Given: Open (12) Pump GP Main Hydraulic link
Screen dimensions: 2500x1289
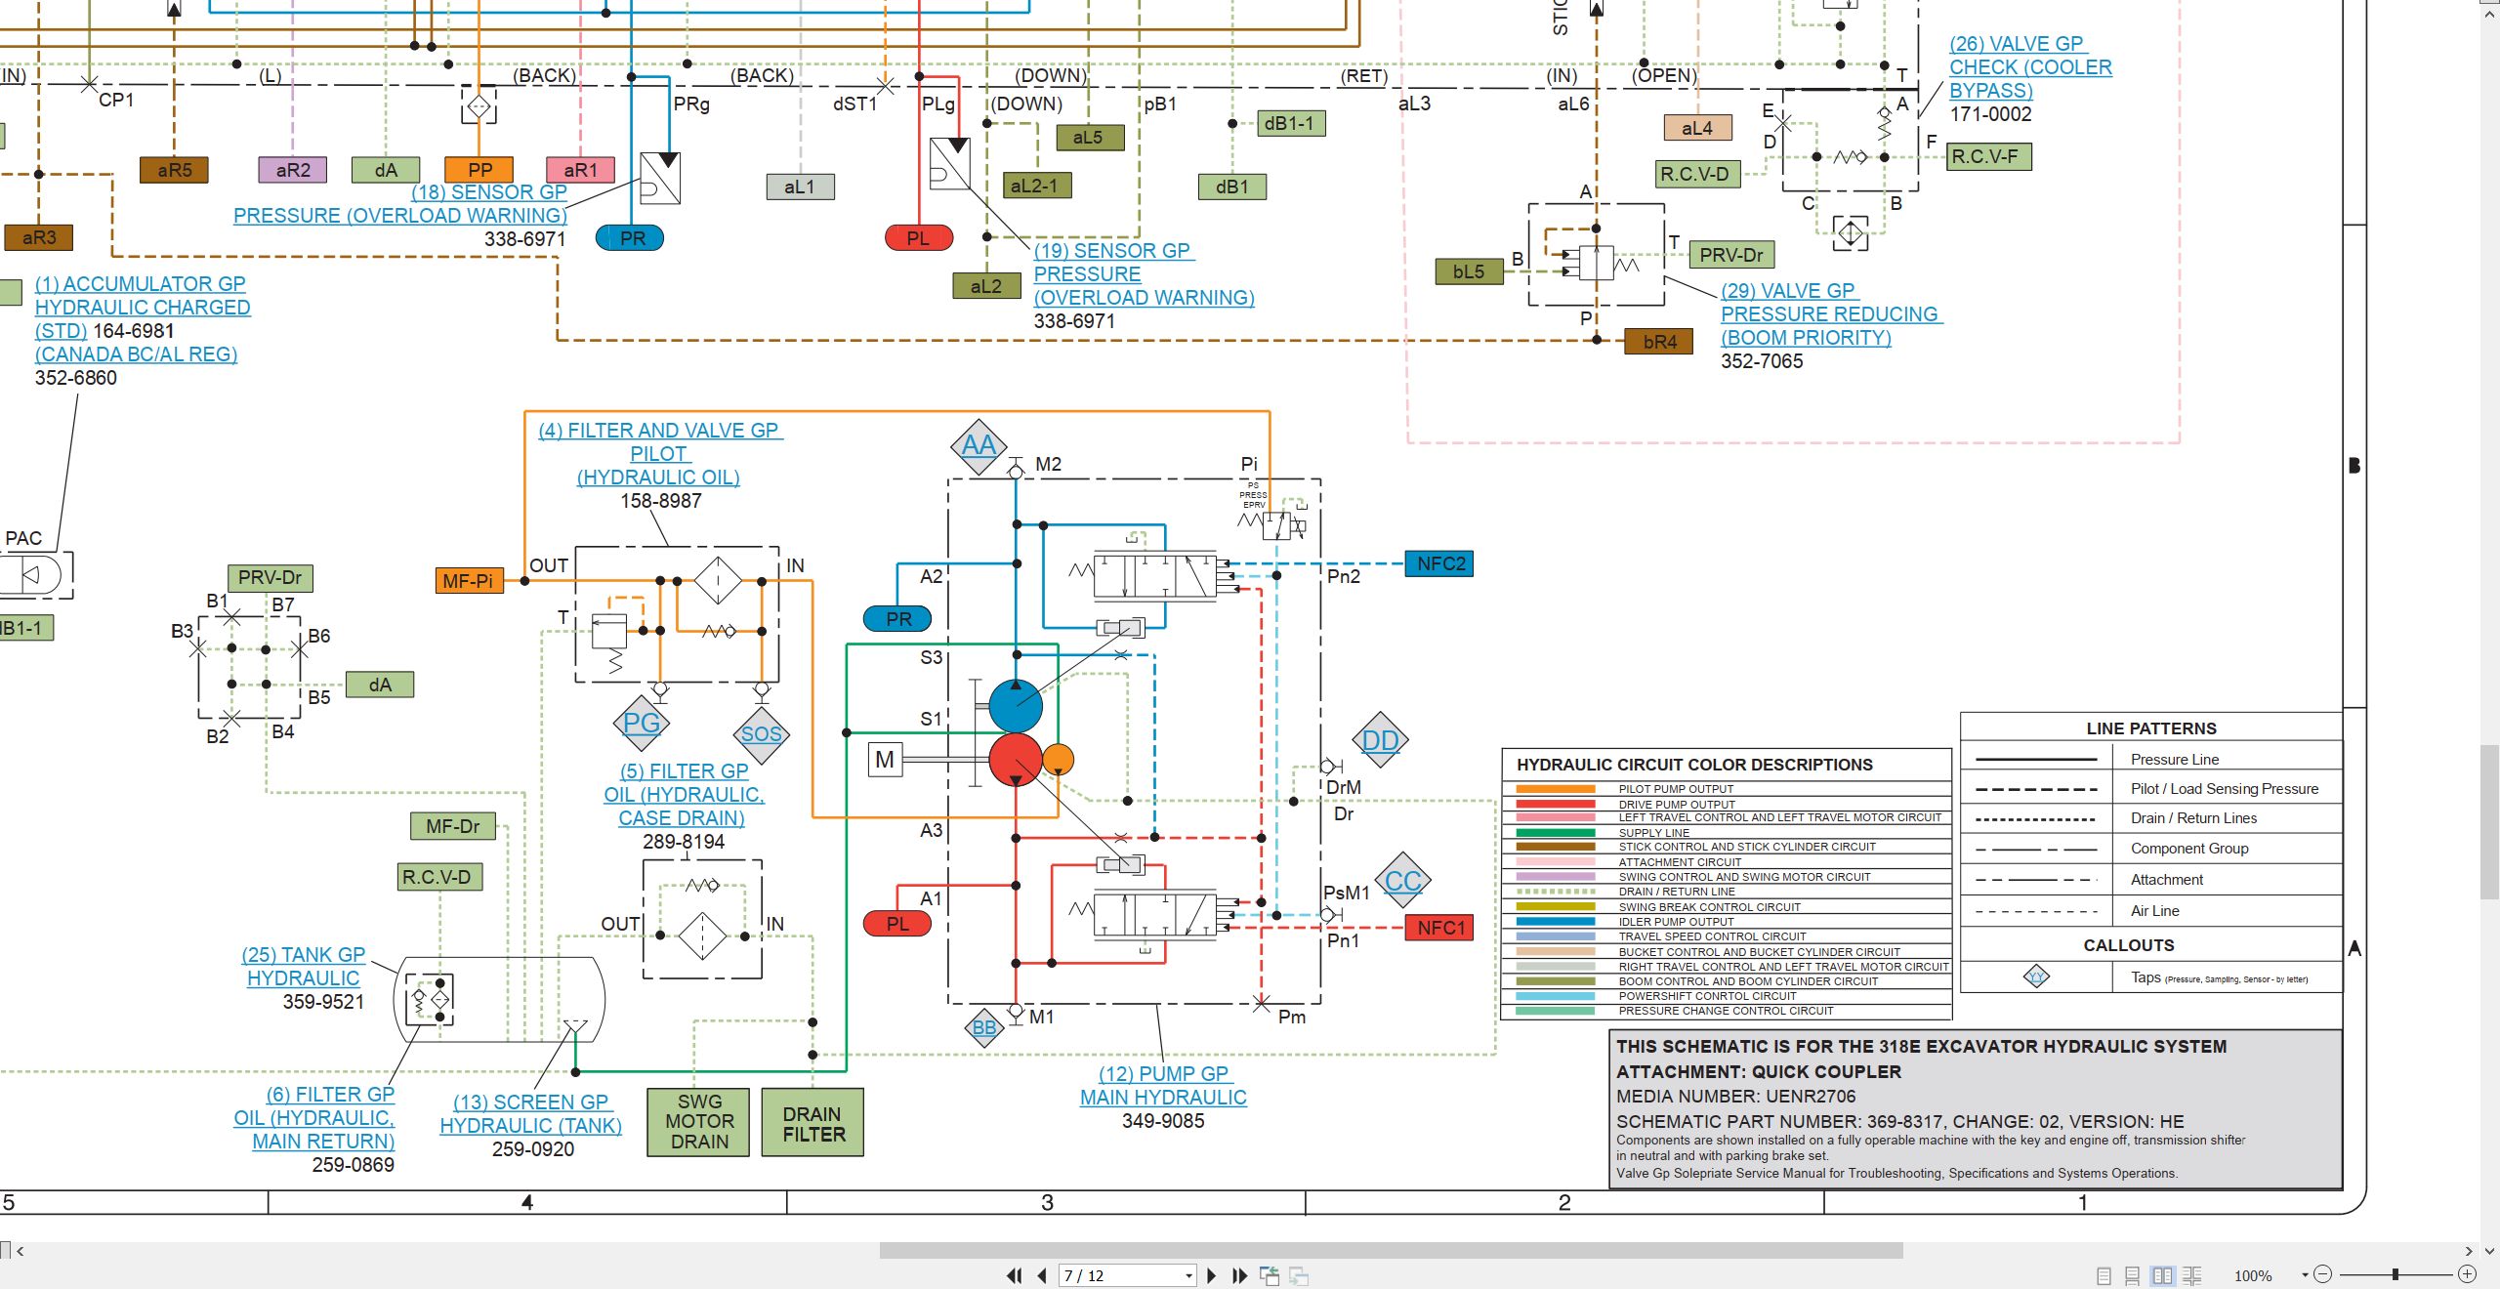Looking at the screenshot, I should (1163, 1086).
